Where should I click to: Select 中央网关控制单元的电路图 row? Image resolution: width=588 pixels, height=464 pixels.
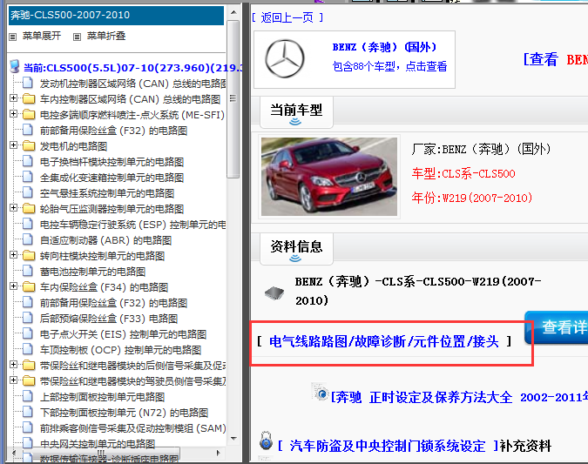point(98,444)
